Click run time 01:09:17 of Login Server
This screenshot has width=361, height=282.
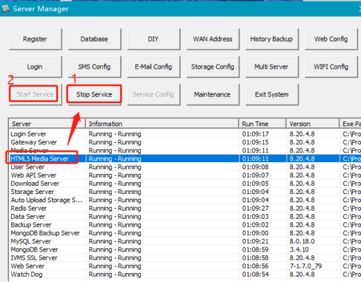pyautogui.click(x=255, y=134)
